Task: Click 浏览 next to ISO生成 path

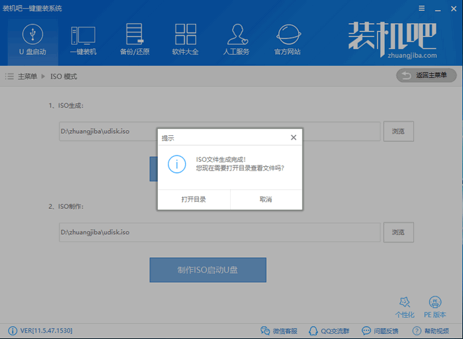Action: (398, 131)
